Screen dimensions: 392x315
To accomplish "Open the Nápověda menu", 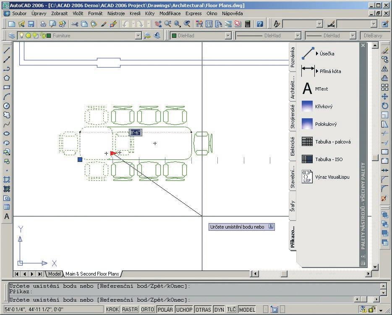I will point(232,13).
